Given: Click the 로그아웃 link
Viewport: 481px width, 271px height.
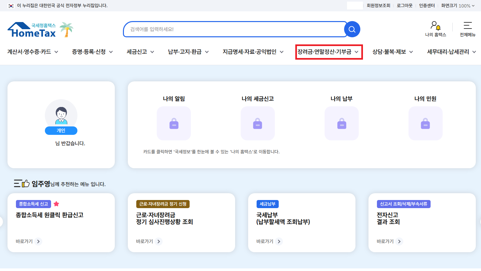Looking at the screenshot, I should (404, 5).
